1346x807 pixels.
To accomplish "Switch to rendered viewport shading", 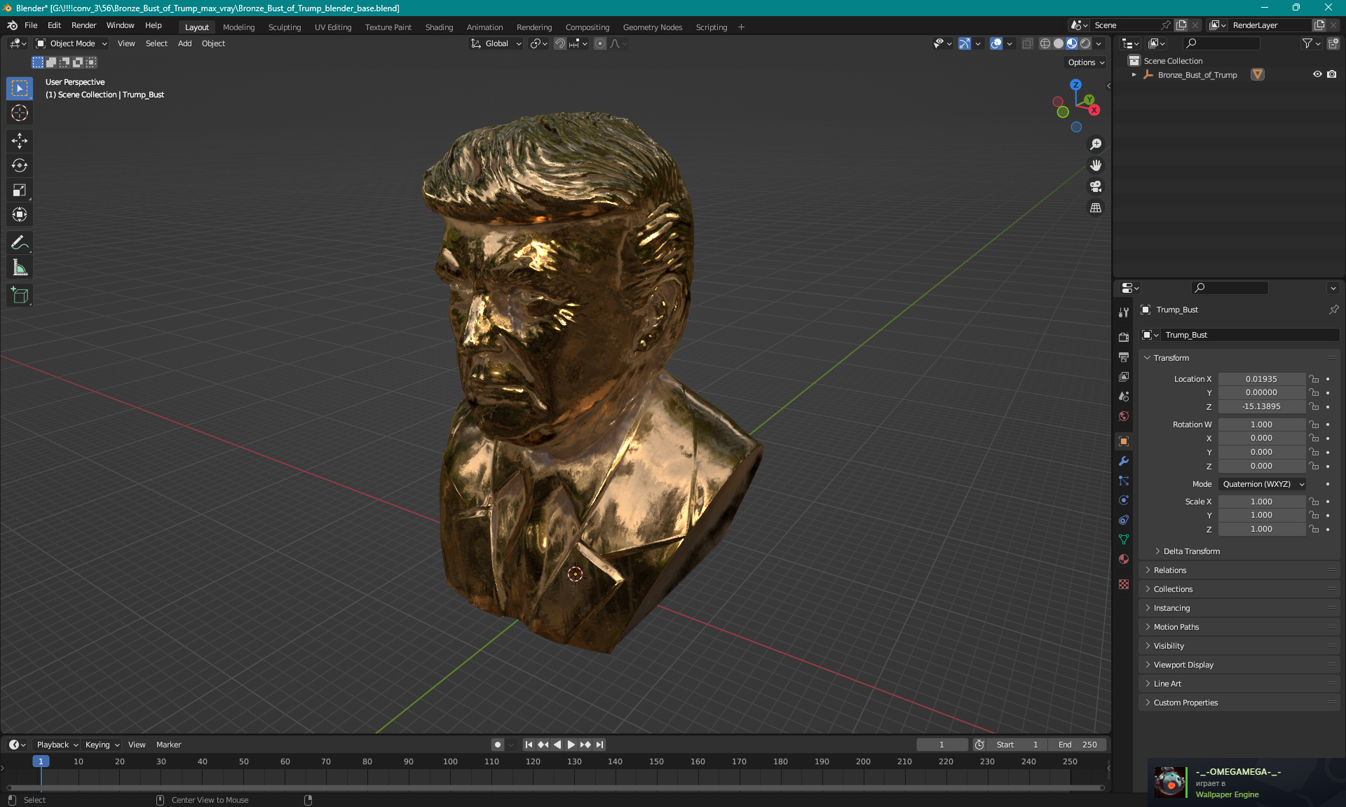I will (x=1085, y=43).
